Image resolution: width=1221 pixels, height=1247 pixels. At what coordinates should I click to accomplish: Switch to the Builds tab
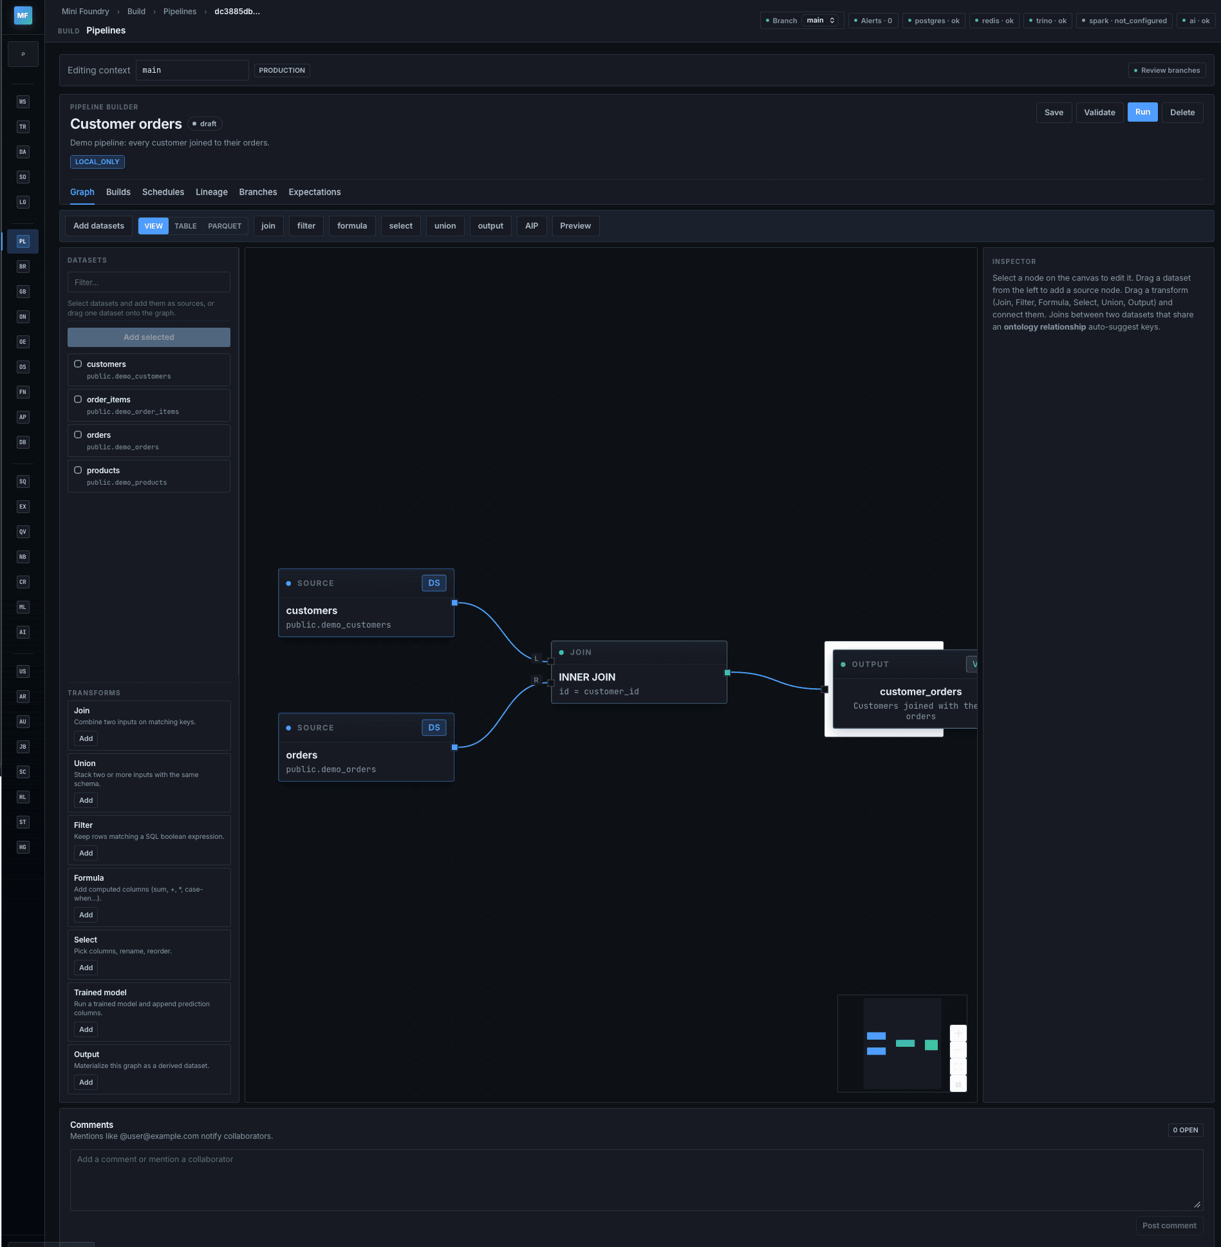(x=118, y=192)
